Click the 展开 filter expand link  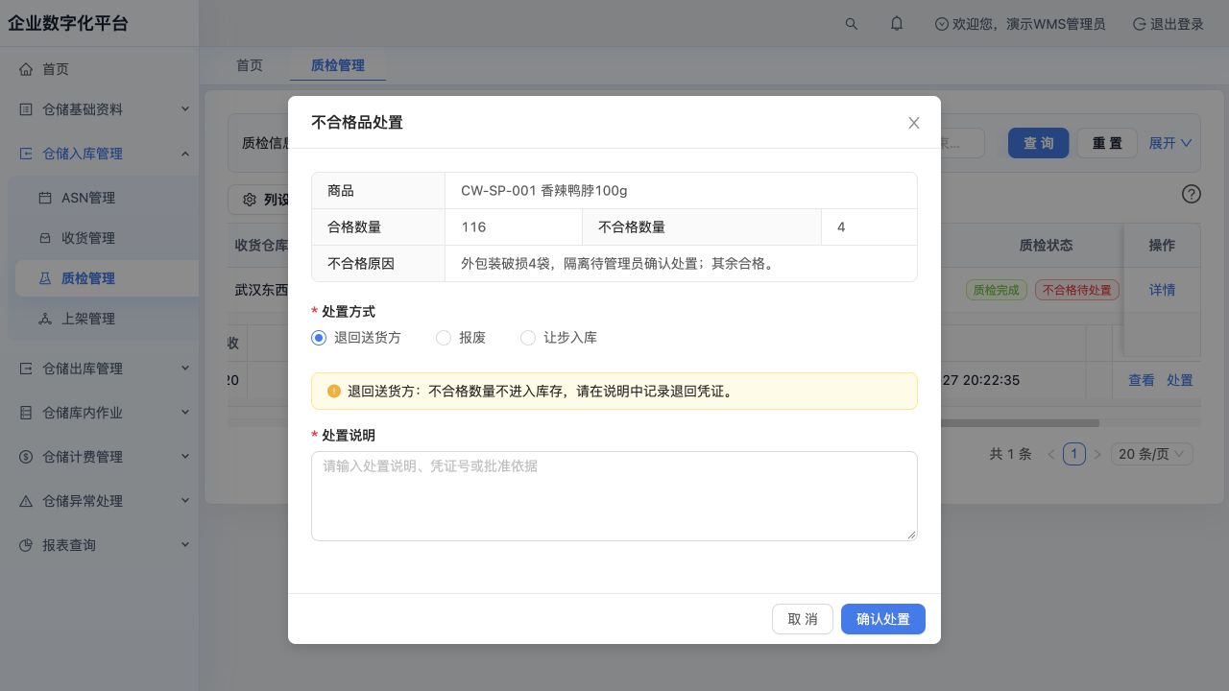click(1170, 143)
